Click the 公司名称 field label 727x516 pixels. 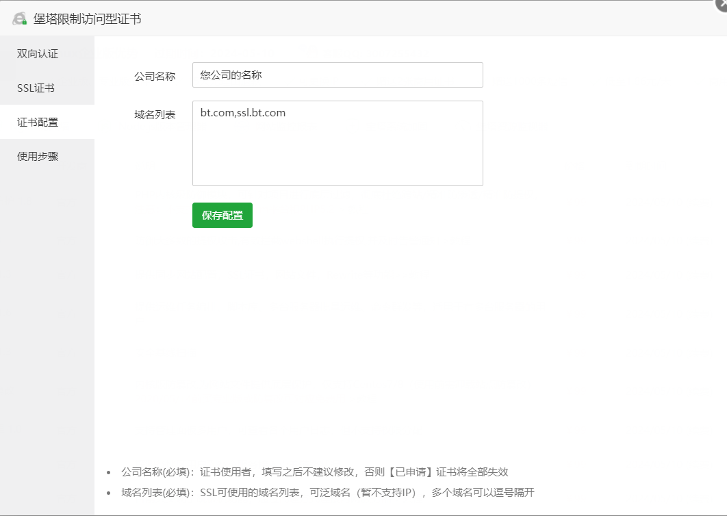[x=155, y=75]
